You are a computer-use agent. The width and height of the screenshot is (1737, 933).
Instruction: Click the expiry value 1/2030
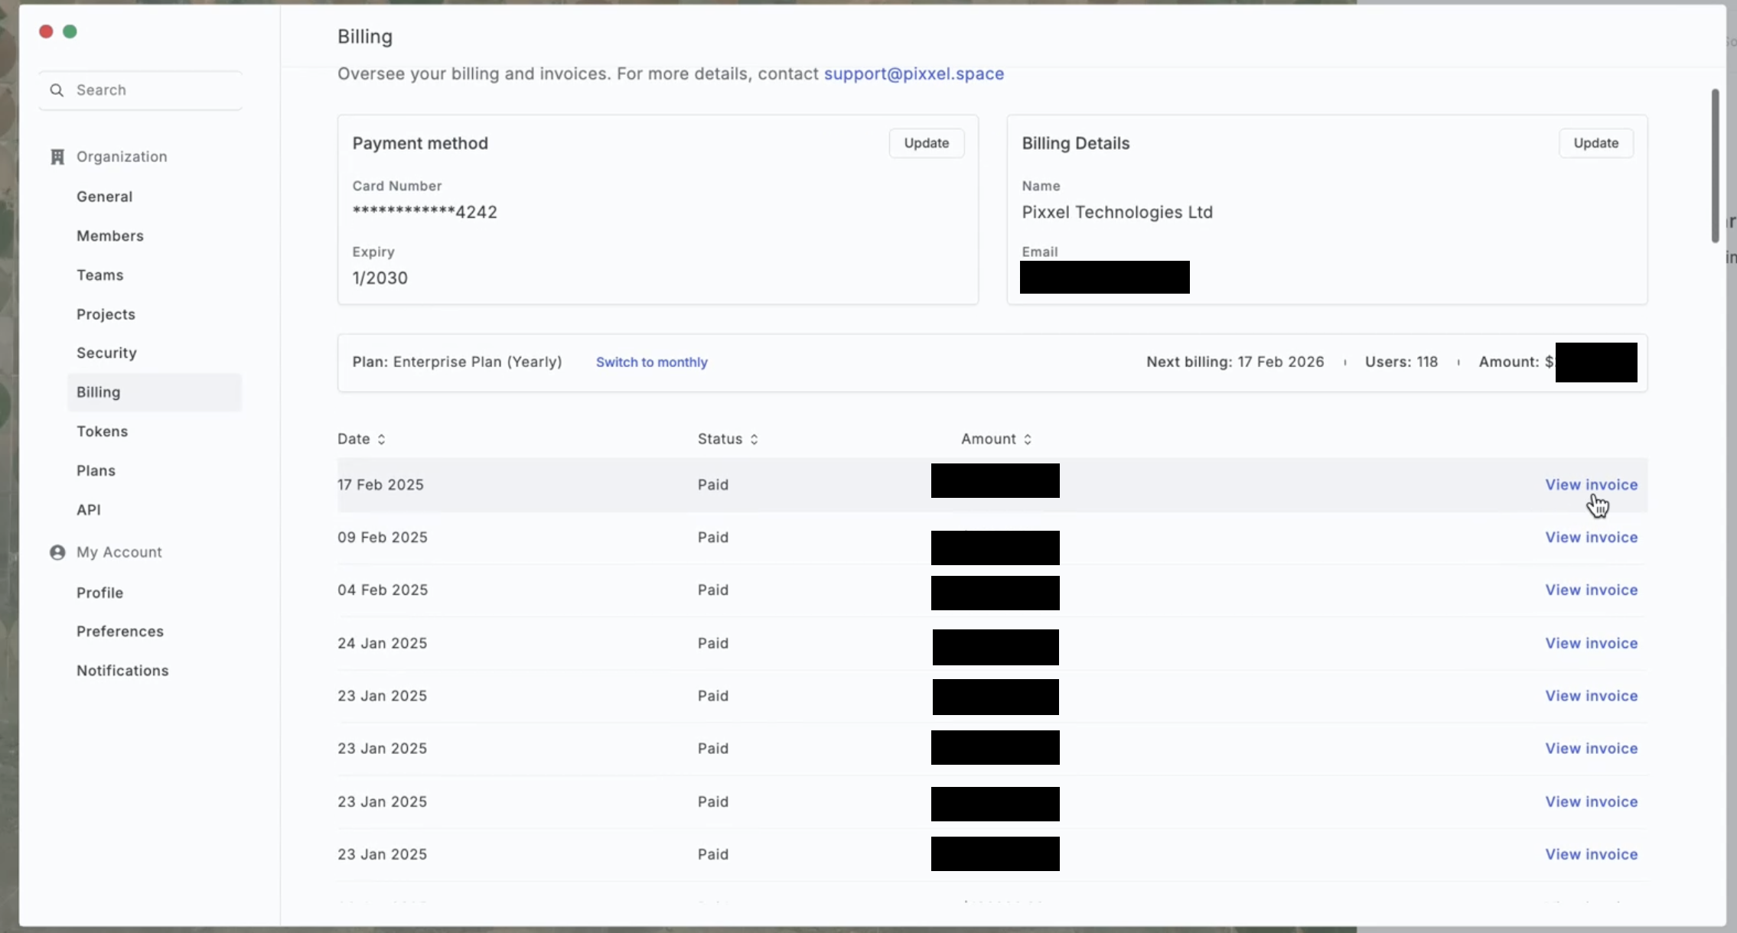coord(380,278)
